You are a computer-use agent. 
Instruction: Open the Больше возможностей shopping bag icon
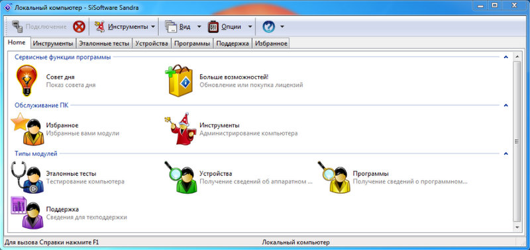pos(179,81)
